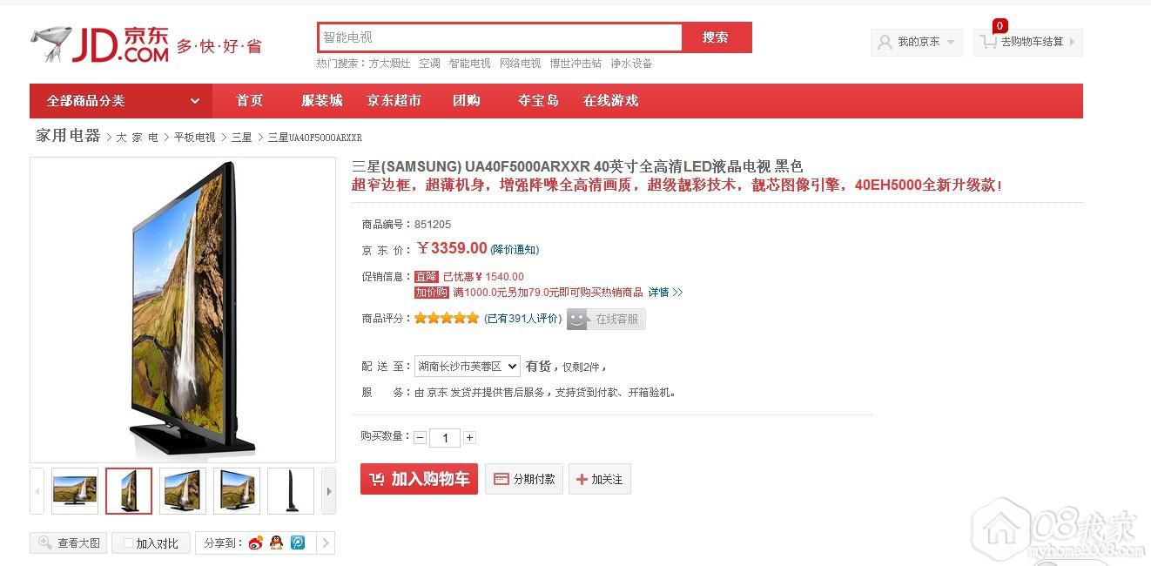Share product via QQ penguin icon

coord(277,543)
